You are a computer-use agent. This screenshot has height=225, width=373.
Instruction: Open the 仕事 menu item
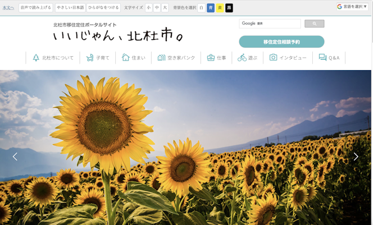click(216, 58)
